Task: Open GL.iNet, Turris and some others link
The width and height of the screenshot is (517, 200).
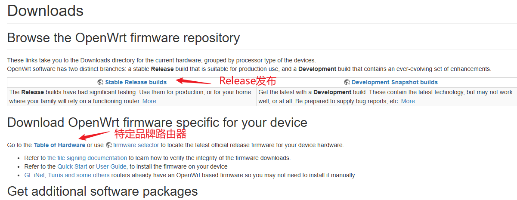Action: coord(67,175)
